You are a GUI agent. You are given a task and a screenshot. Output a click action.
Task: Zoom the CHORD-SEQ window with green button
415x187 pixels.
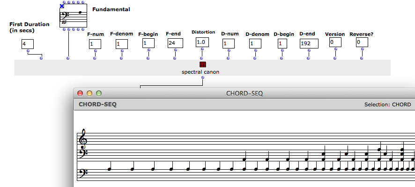point(99,93)
